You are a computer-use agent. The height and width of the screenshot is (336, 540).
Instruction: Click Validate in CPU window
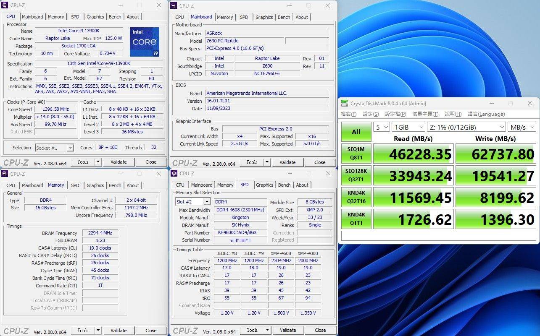(x=119, y=162)
